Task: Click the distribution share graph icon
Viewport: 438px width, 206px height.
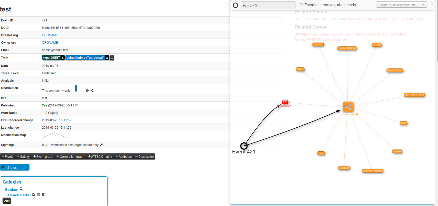Action: click(x=92, y=91)
